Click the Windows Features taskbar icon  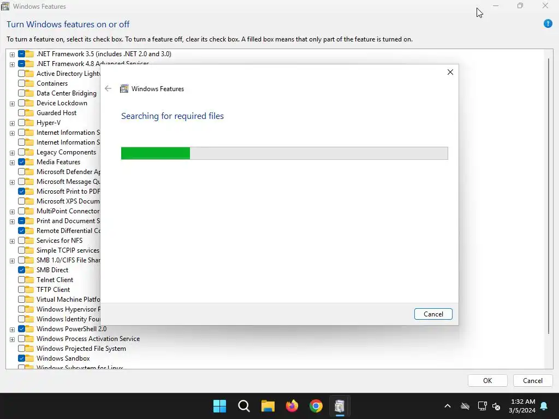coord(340,406)
